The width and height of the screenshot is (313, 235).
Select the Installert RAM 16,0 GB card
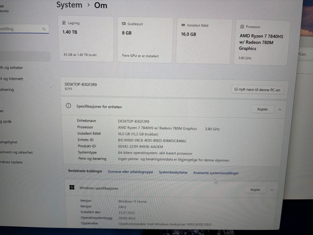click(204, 41)
